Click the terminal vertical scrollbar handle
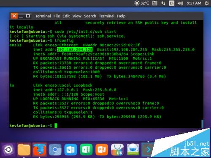 pos(202,123)
